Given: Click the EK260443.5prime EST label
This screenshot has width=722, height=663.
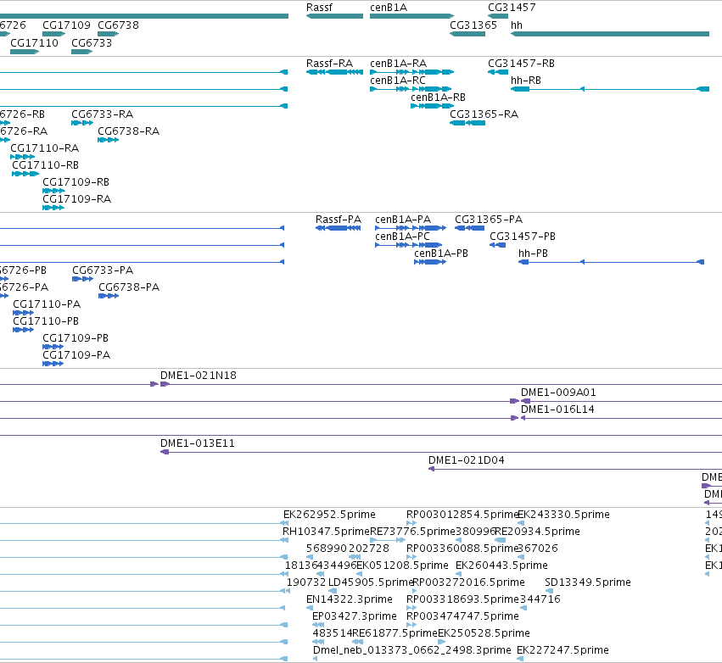Looking at the screenshot, I should pyautogui.click(x=501, y=565).
